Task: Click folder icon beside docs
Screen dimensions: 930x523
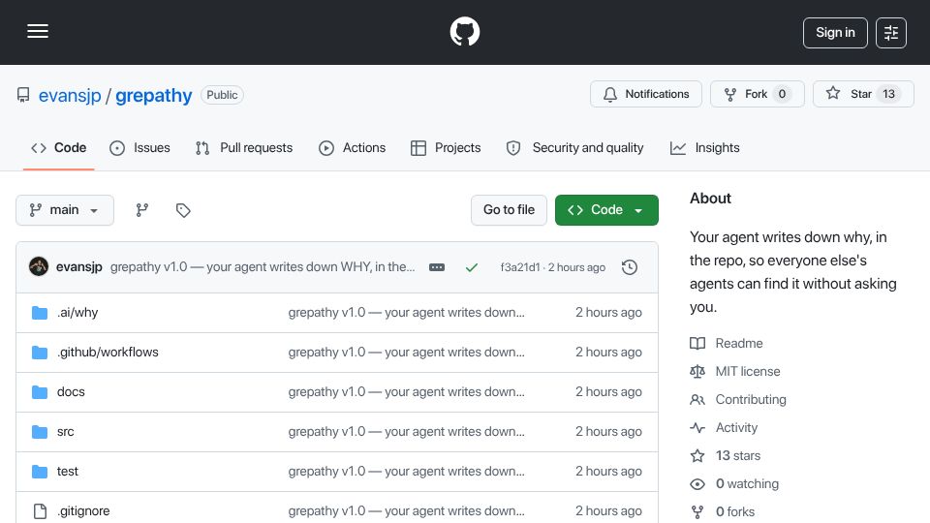Action: click(40, 392)
